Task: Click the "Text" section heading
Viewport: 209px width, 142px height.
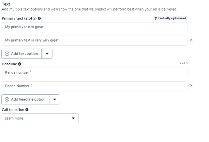Action: click(6, 4)
